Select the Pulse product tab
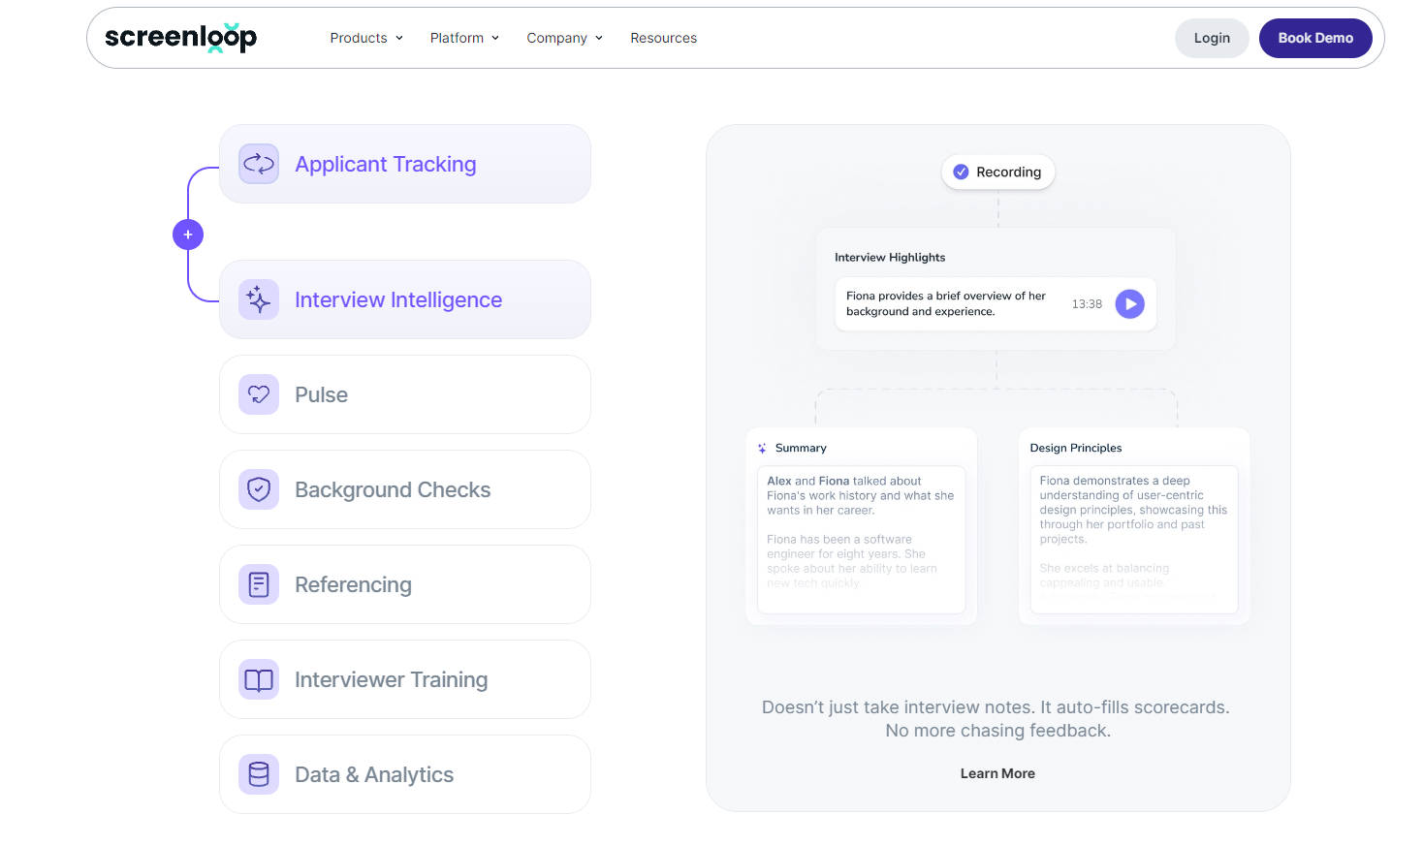Image resolution: width=1423 pixels, height=846 pixels. (404, 394)
